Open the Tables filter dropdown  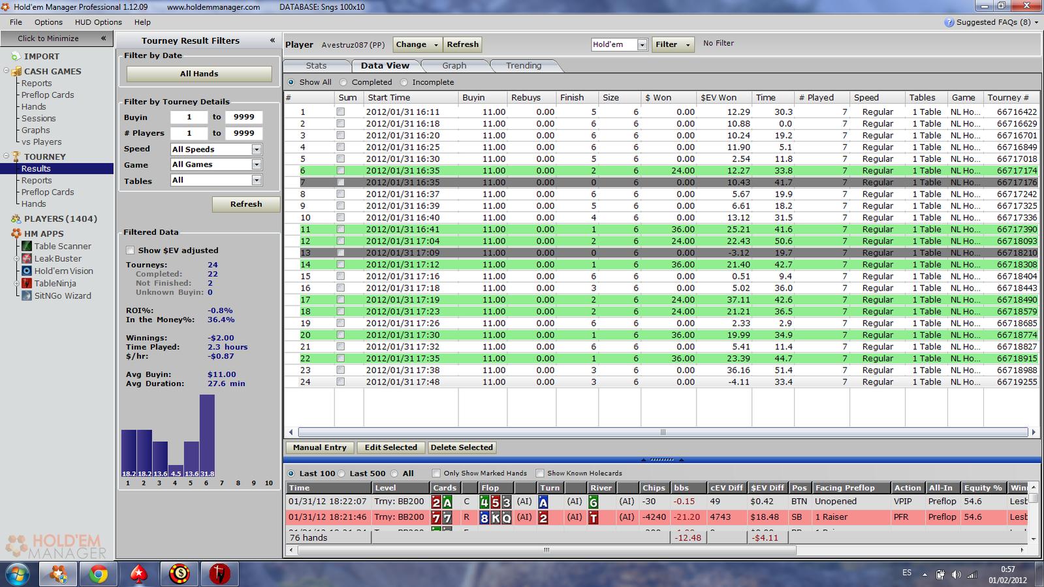257,180
